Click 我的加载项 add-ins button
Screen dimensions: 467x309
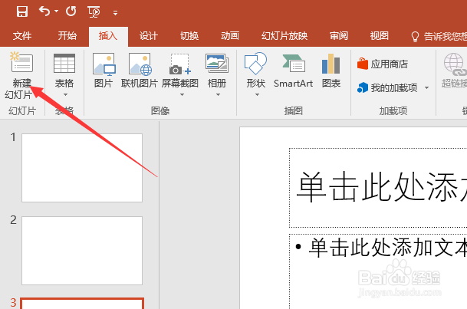coord(387,88)
